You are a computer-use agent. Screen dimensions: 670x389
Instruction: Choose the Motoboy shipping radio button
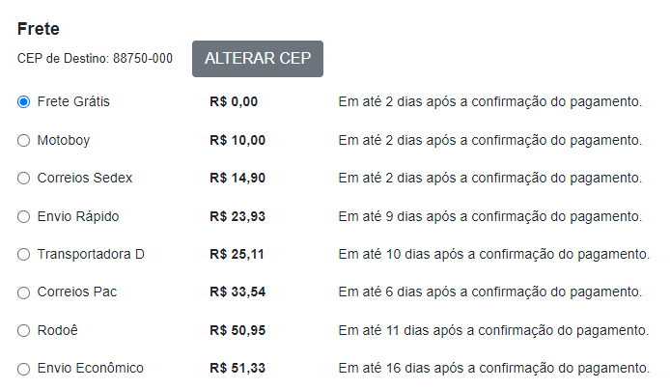pyautogui.click(x=23, y=141)
